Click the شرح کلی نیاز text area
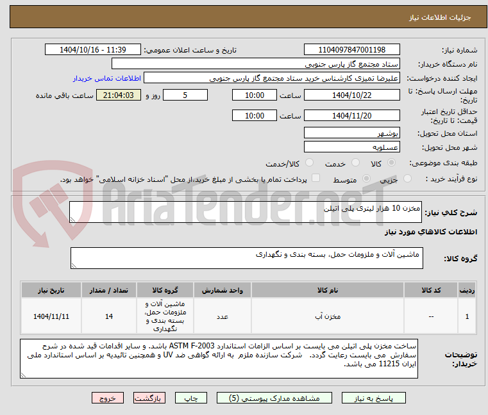This screenshot has height=415, width=488. pos(245,212)
